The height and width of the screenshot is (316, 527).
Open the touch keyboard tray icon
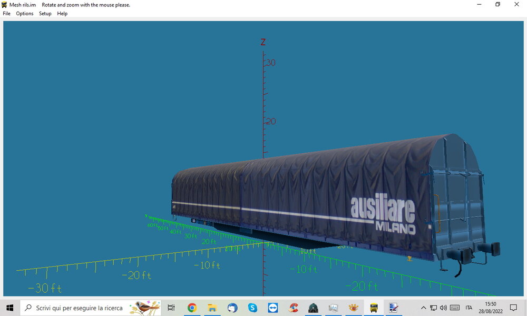click(x=455, y=308)
